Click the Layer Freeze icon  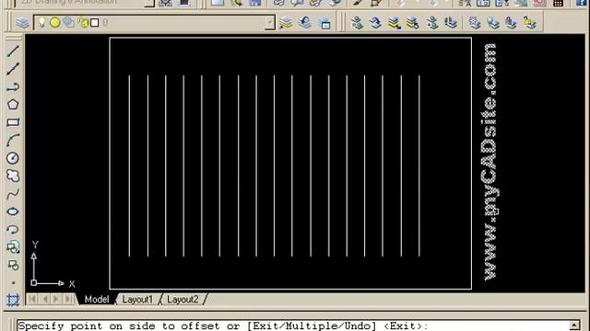click(x=475, y=23)
